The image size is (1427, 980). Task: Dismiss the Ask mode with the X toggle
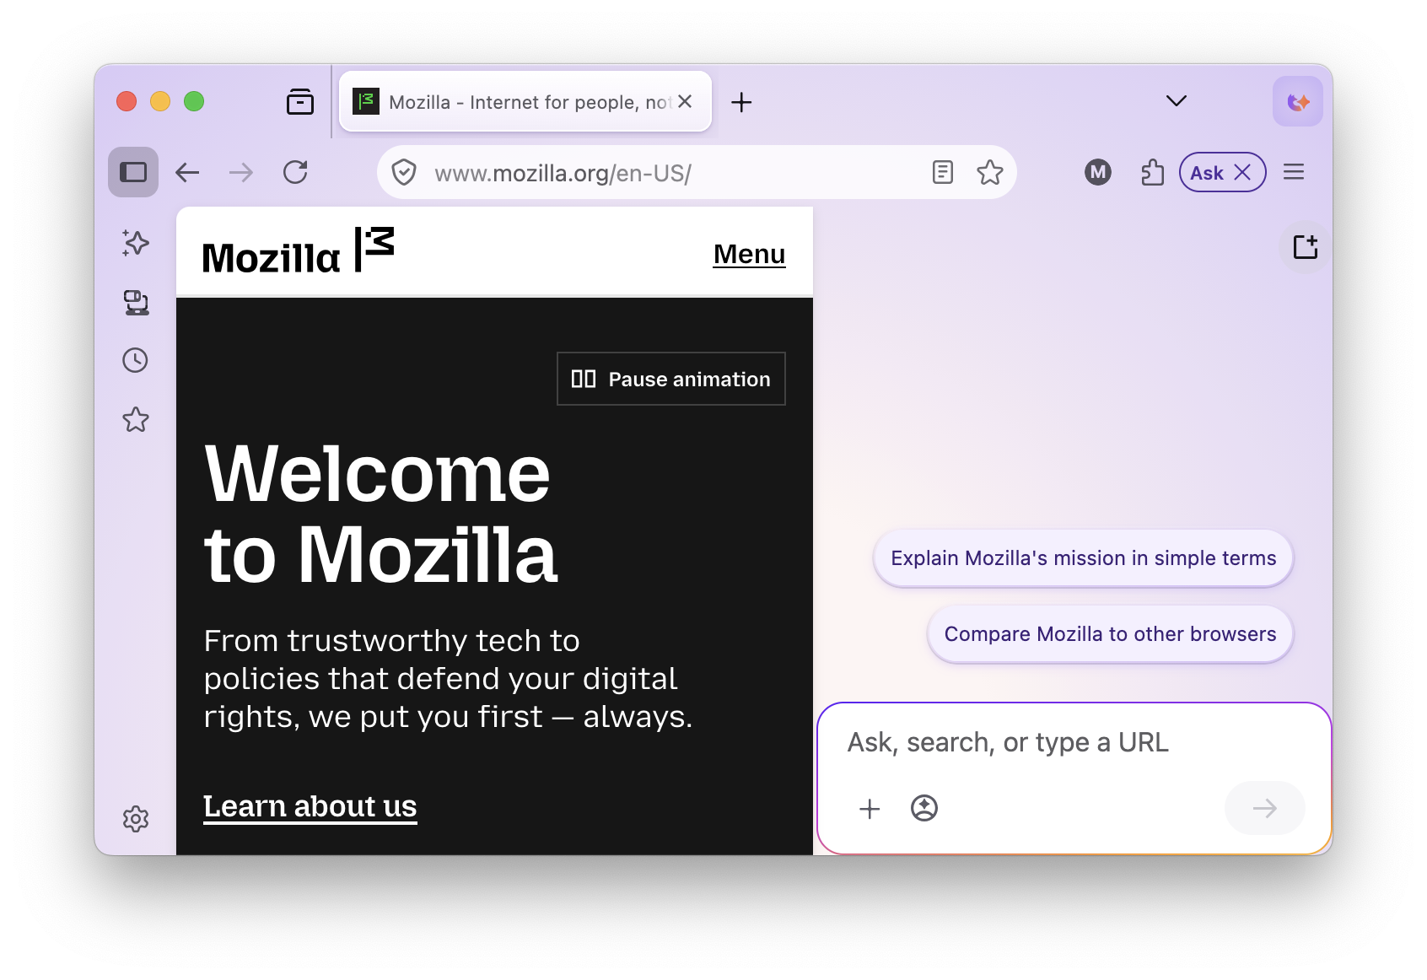1243,172
